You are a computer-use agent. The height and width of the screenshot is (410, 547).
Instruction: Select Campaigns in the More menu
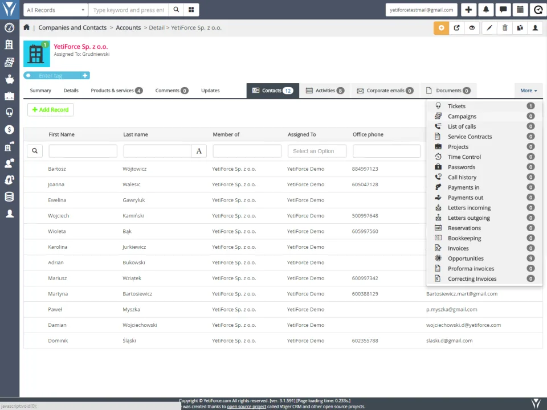(x=484, y=116)
